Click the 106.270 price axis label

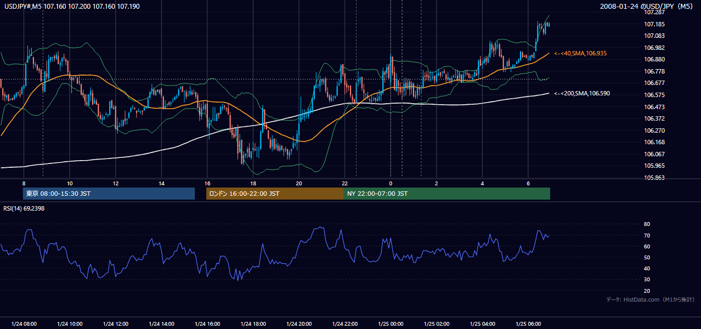click(655, 131)
